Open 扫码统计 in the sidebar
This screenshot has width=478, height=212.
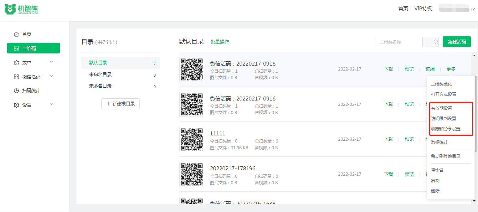pyautogui.click(x=31, y=91)
